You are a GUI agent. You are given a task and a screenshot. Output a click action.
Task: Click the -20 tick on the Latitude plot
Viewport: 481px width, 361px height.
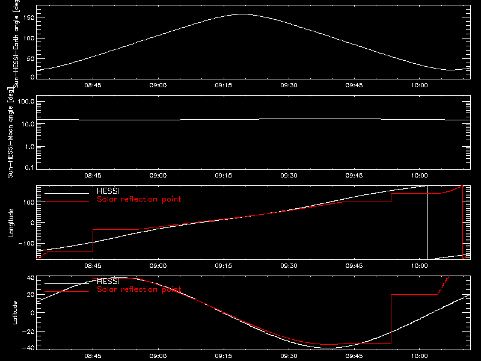coord(29,332)
